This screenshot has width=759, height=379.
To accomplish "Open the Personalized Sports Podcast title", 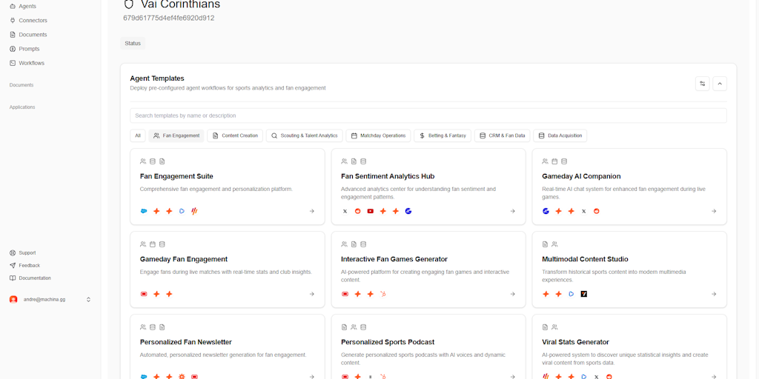I will (x=388, y=342).
